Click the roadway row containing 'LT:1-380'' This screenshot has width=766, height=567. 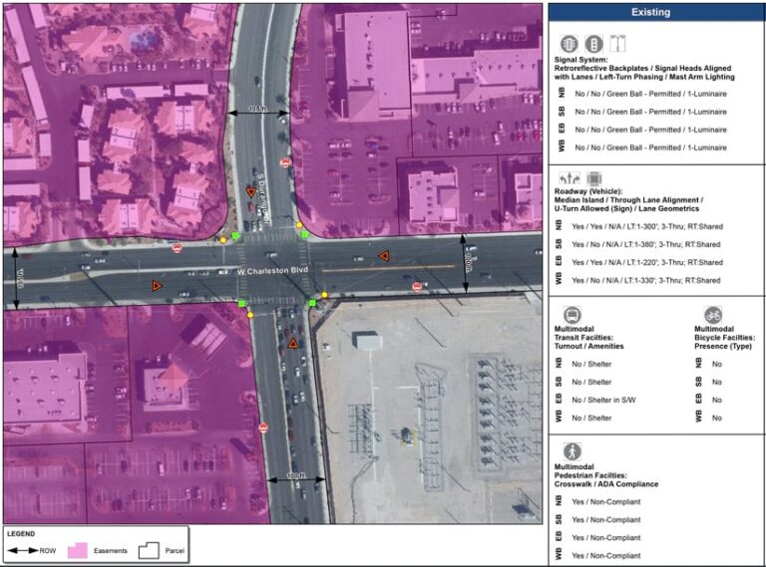pos(646,244)
